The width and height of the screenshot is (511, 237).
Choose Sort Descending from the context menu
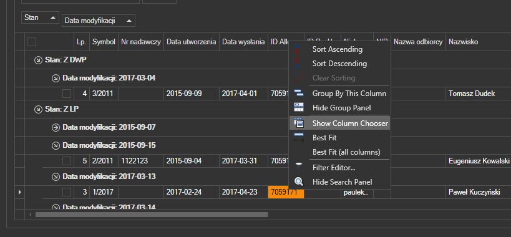click(339, 64)
